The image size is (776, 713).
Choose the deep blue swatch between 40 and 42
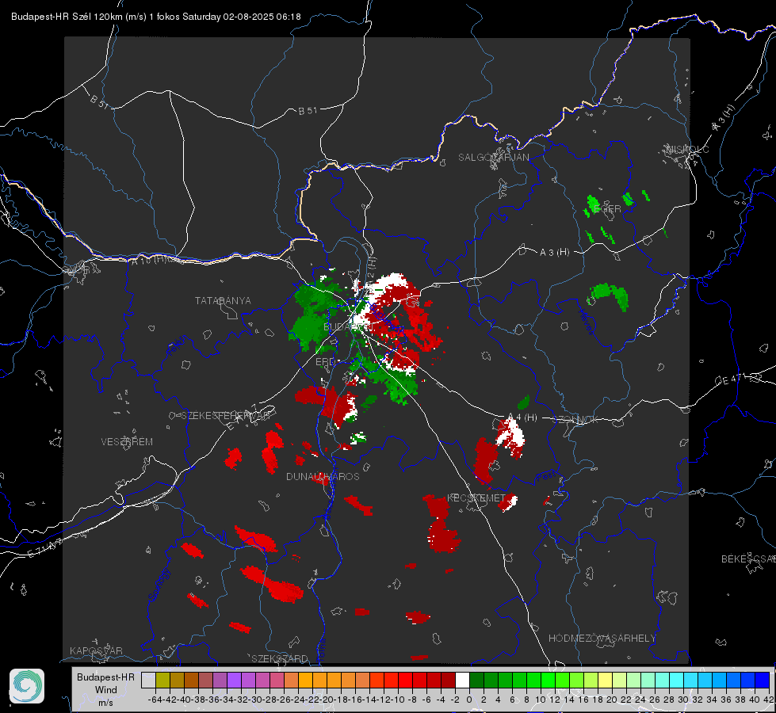coord(763,681)
